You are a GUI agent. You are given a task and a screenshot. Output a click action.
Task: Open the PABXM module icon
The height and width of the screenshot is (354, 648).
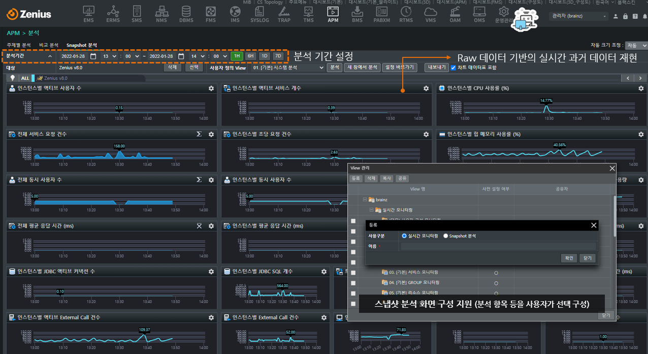point(381,14)
